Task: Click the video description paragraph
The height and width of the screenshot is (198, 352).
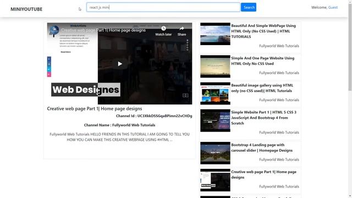Action: pos(120,137)
